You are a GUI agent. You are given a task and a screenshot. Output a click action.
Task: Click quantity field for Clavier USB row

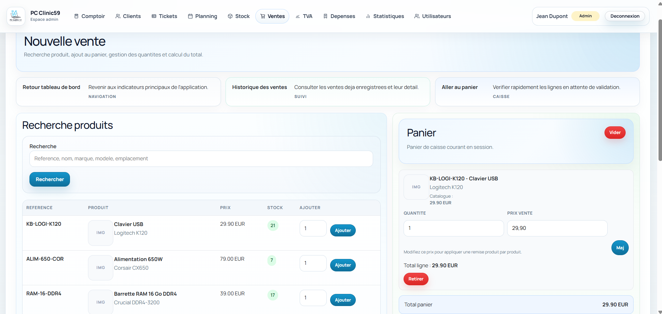313,228
